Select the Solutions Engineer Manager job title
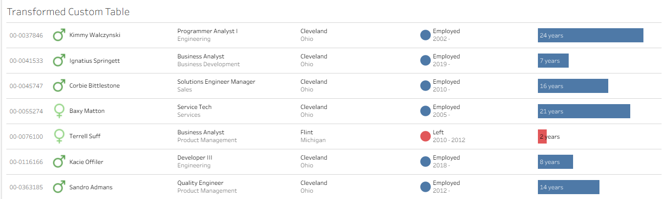Screen dimensions: 662x199 point(216,82)
